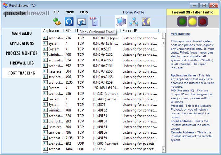Select the svchost row with 0.0.0.0:49153

click(x=102, y=60)
